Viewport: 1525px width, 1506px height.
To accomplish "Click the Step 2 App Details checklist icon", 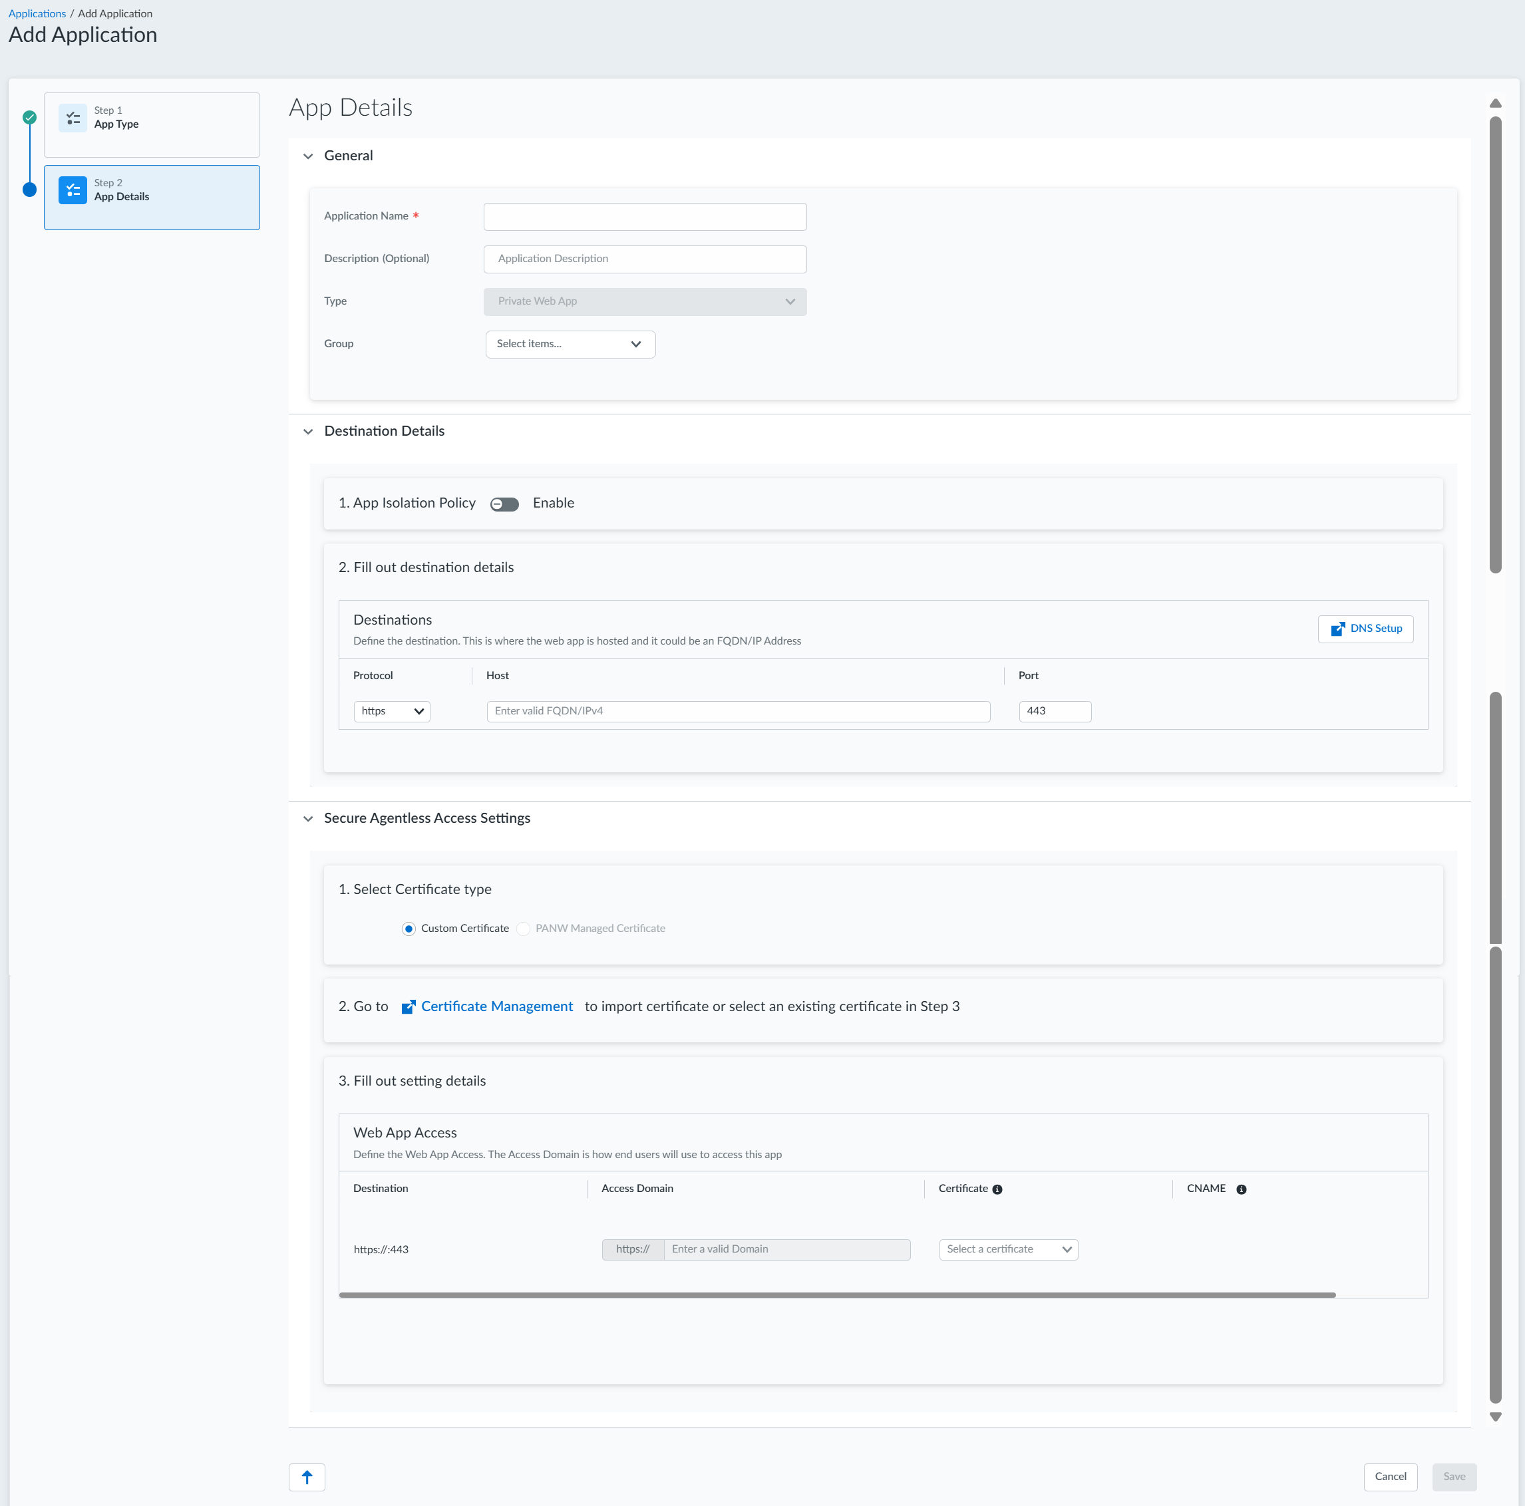I will click(73, 190).
